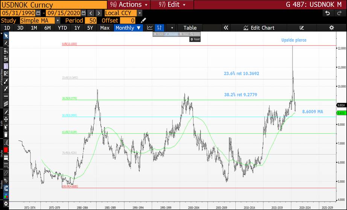Viewport: 347px width, 210px height.
Task: Select the 6M range tab
Action: click(x=47, y=28)
